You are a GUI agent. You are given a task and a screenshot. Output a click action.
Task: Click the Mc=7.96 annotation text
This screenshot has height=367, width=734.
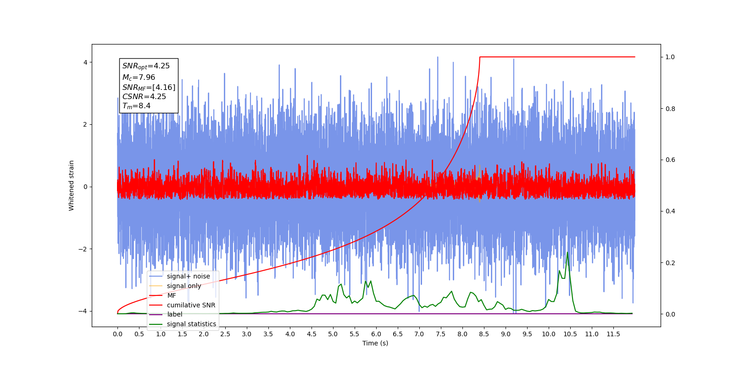139,78
